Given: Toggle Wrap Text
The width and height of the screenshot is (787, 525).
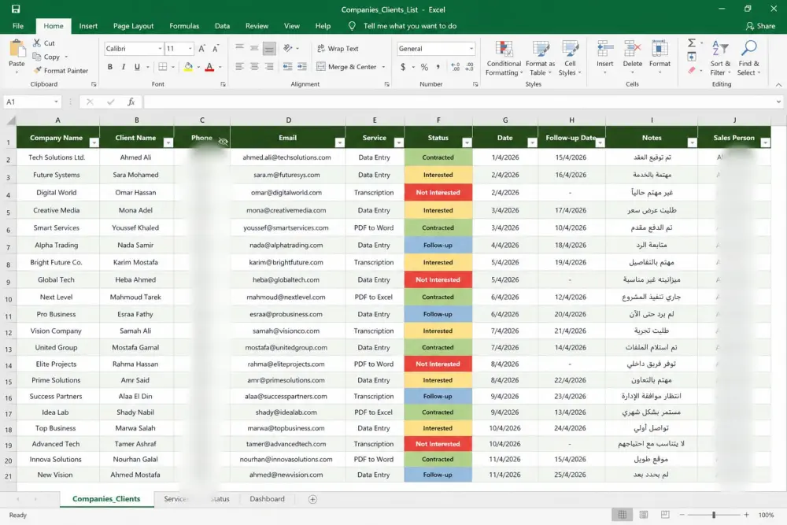Looking at the screenshot, I should [x=338, y=49].
